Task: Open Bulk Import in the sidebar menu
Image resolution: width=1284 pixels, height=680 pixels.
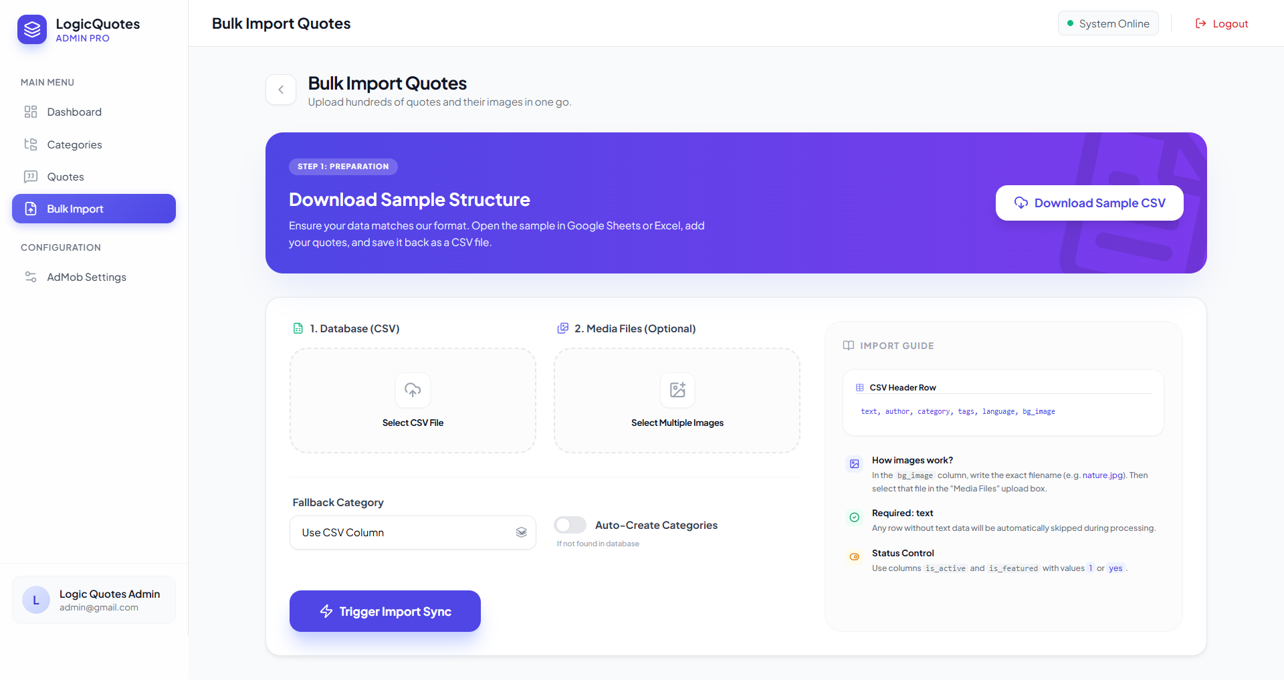Action: click(94, 209)
